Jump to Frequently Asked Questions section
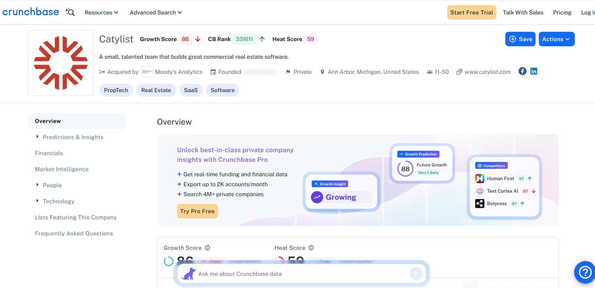595x288 pixels. click(x=74, y=233)
